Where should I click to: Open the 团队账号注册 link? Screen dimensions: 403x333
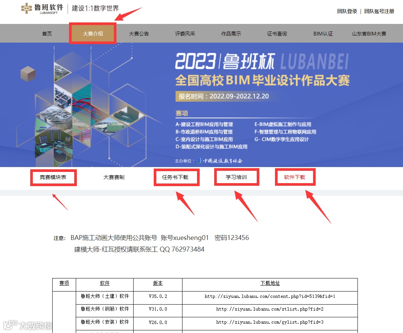click(x=379, y=11)
